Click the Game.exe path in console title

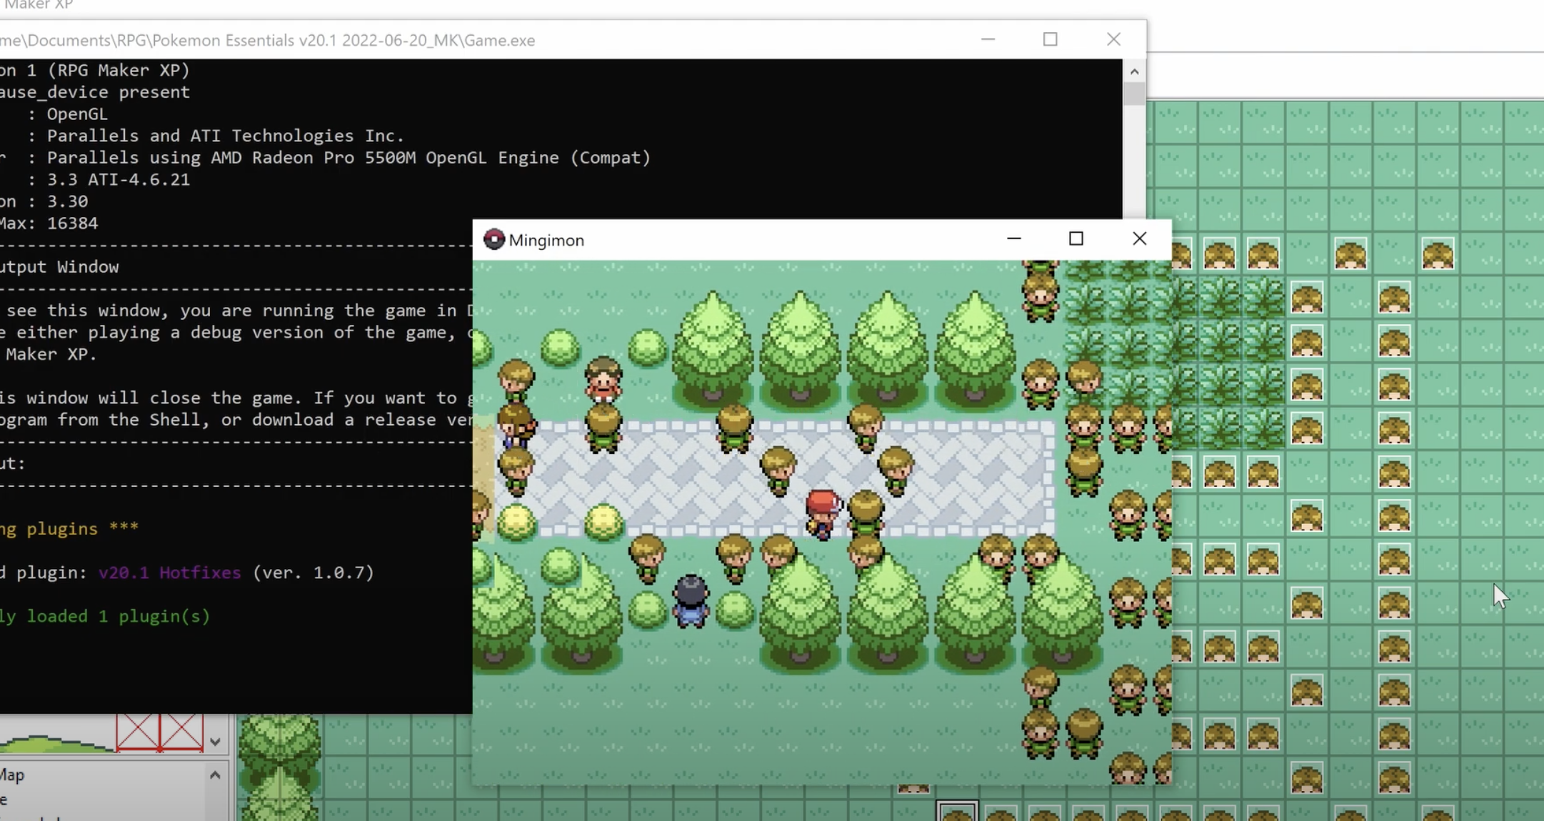(267, 40)
